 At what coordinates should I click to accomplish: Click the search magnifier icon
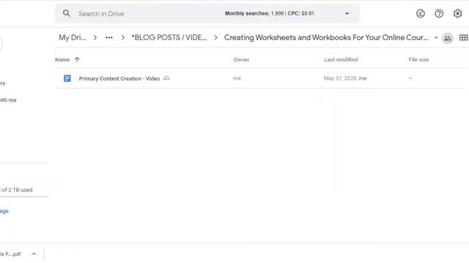pos(67,13)
